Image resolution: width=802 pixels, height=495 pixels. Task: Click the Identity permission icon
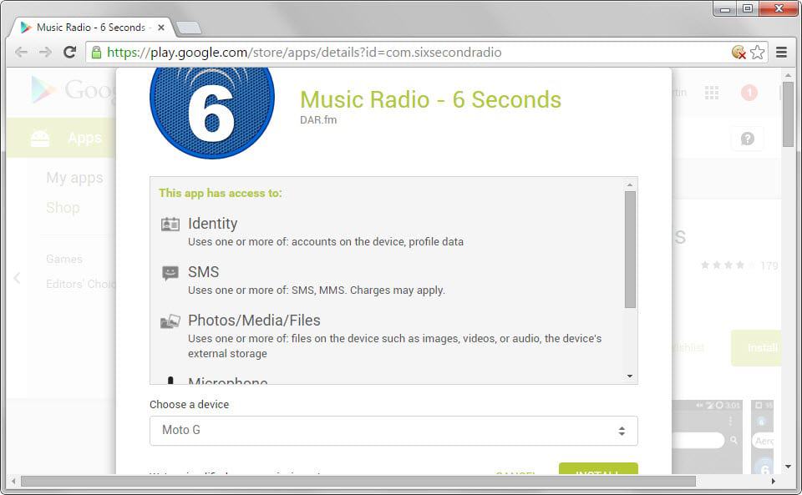point(170,225)
